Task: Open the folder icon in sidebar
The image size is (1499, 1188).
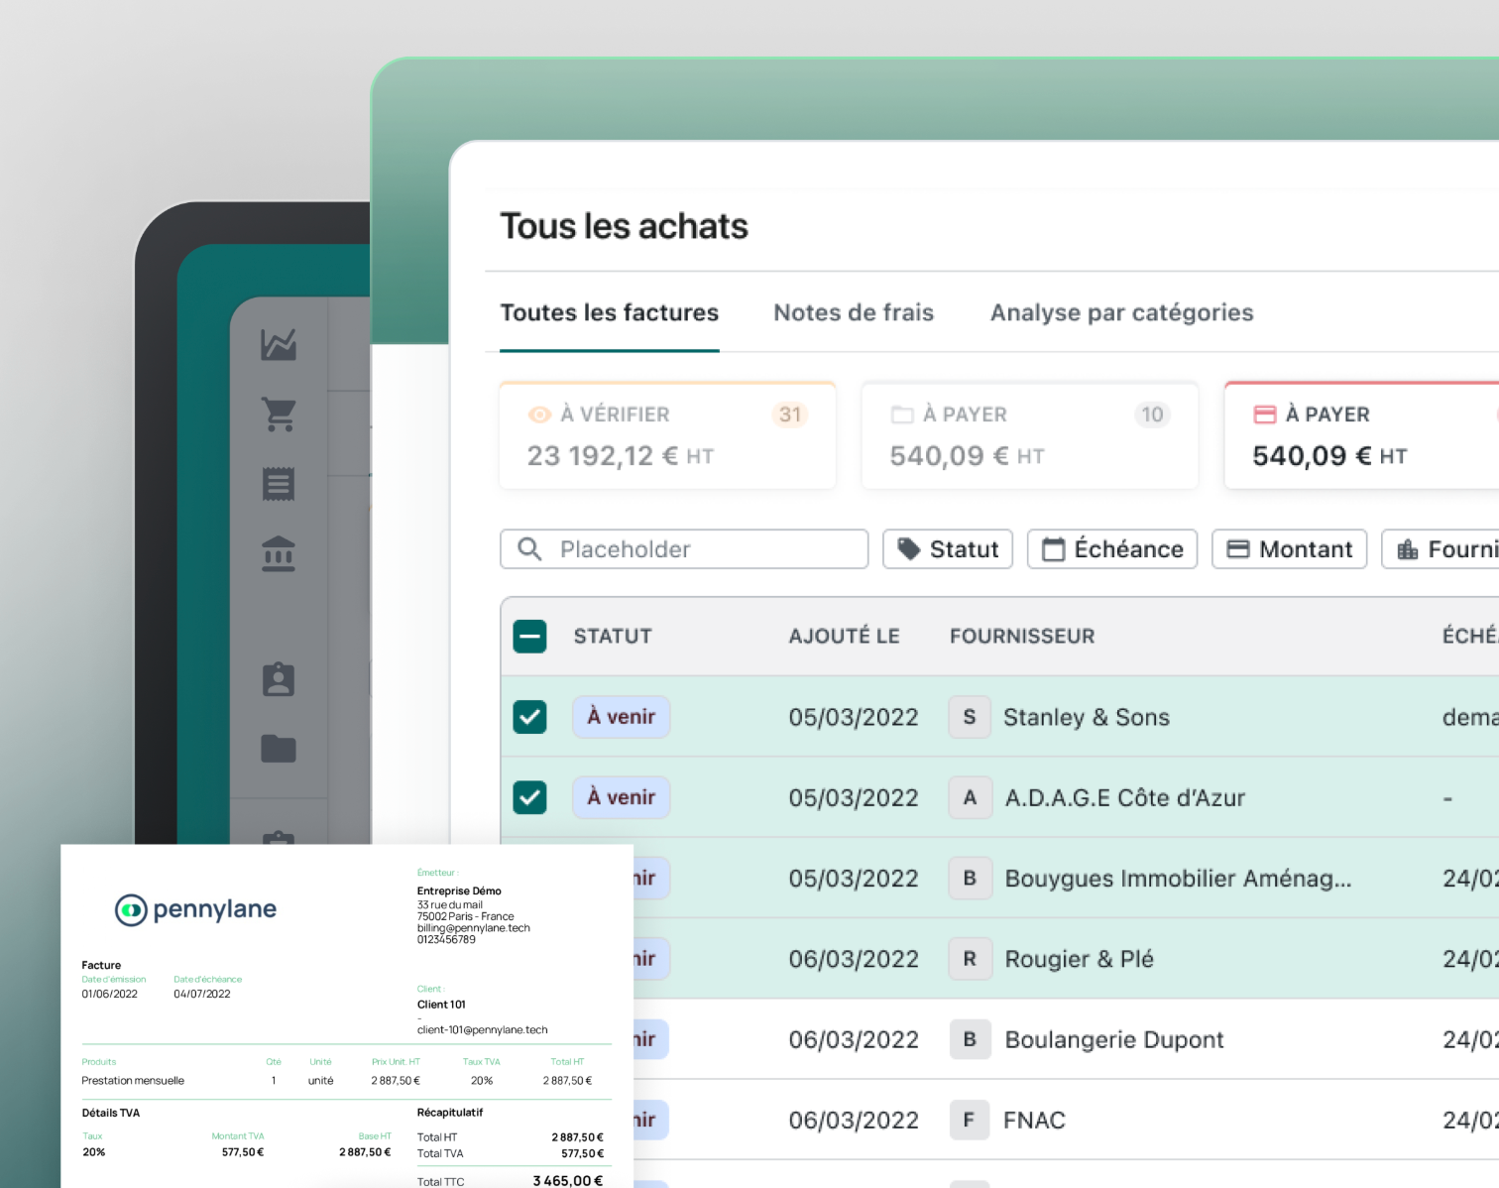Action: (x=279, y=749)
